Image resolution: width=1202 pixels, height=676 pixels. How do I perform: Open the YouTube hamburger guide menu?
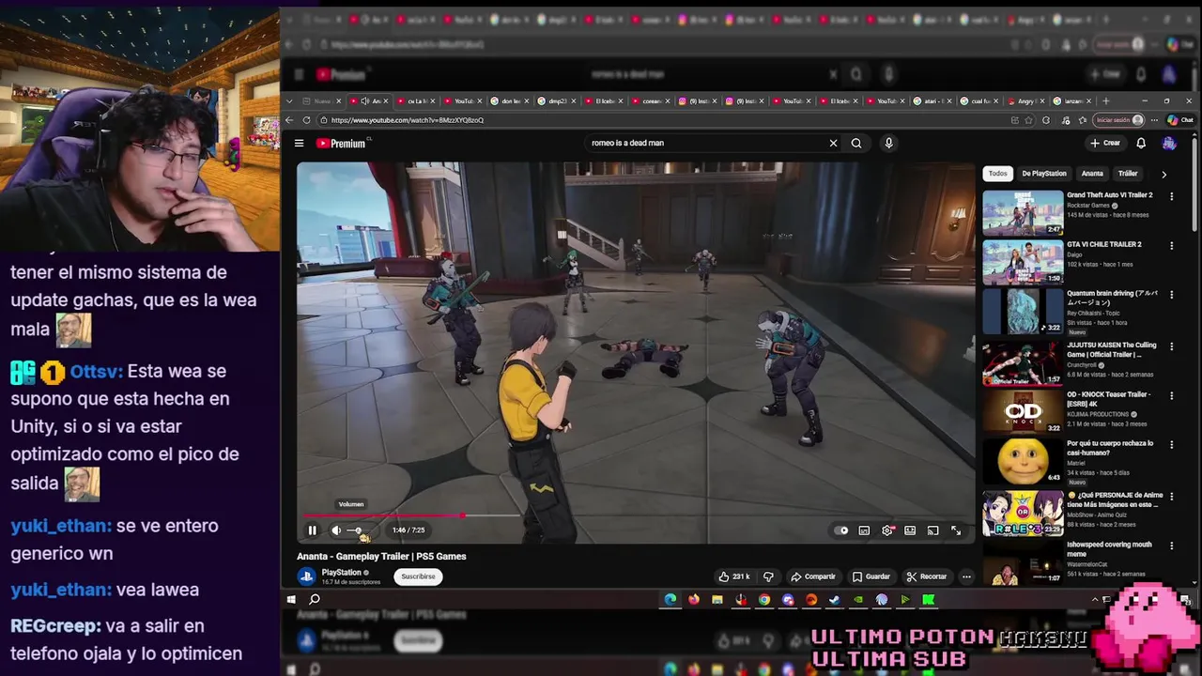299,144
